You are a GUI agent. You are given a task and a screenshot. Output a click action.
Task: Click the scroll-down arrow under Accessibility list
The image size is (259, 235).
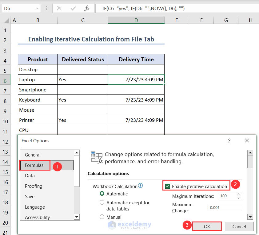pyautogui.click(x=77, y=217)
